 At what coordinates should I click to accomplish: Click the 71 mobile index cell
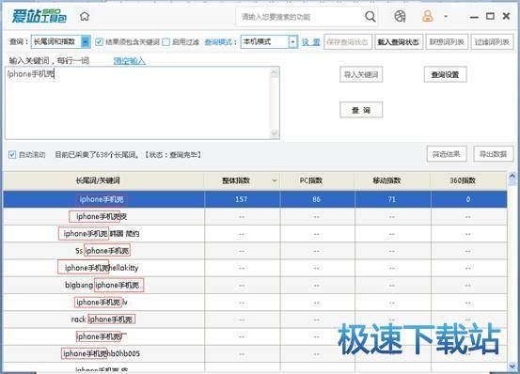pyautogui.click(x=392, y=199)
